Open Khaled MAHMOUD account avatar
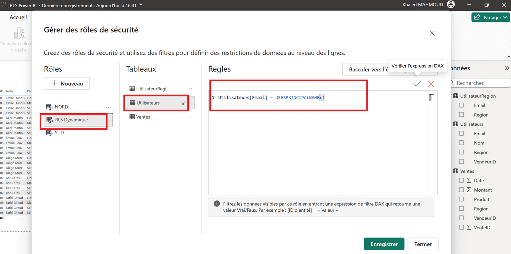 click(451, 4)
